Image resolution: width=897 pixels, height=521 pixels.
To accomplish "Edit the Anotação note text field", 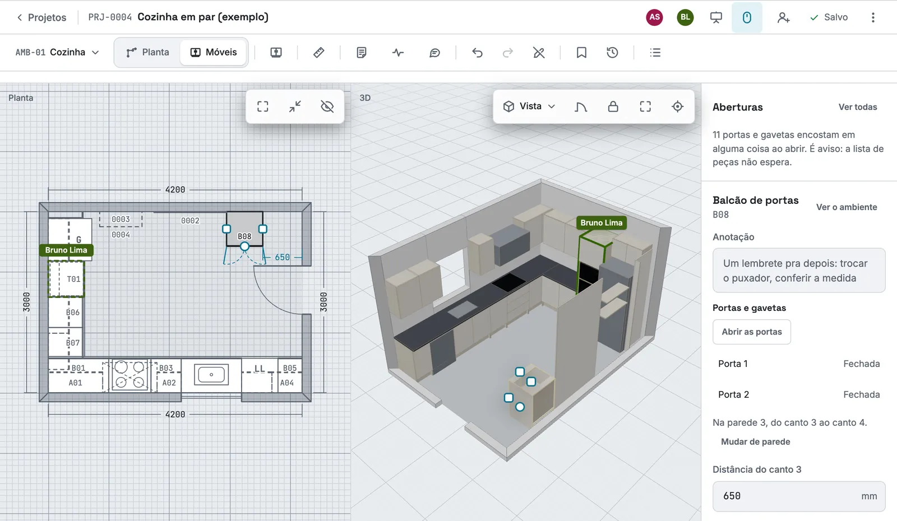I will pos(799,271).
